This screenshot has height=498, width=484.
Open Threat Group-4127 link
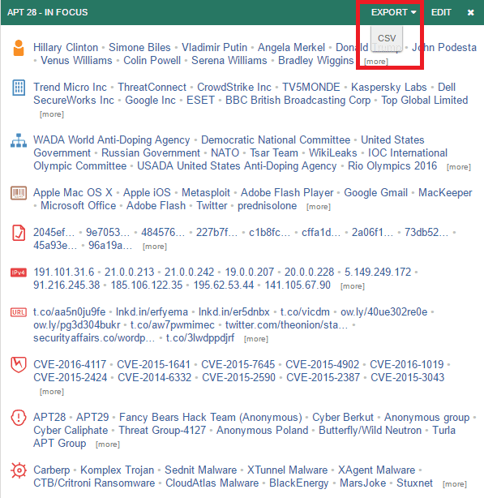[162, 430]
